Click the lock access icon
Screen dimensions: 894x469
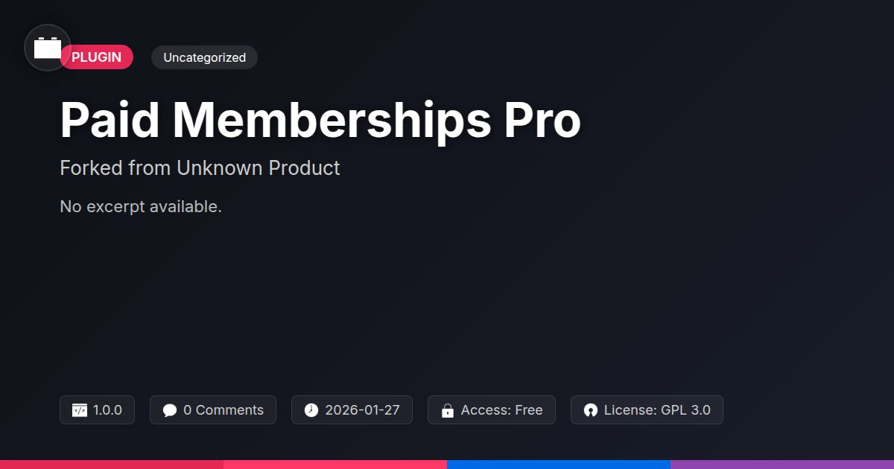[x=448, y=410]
